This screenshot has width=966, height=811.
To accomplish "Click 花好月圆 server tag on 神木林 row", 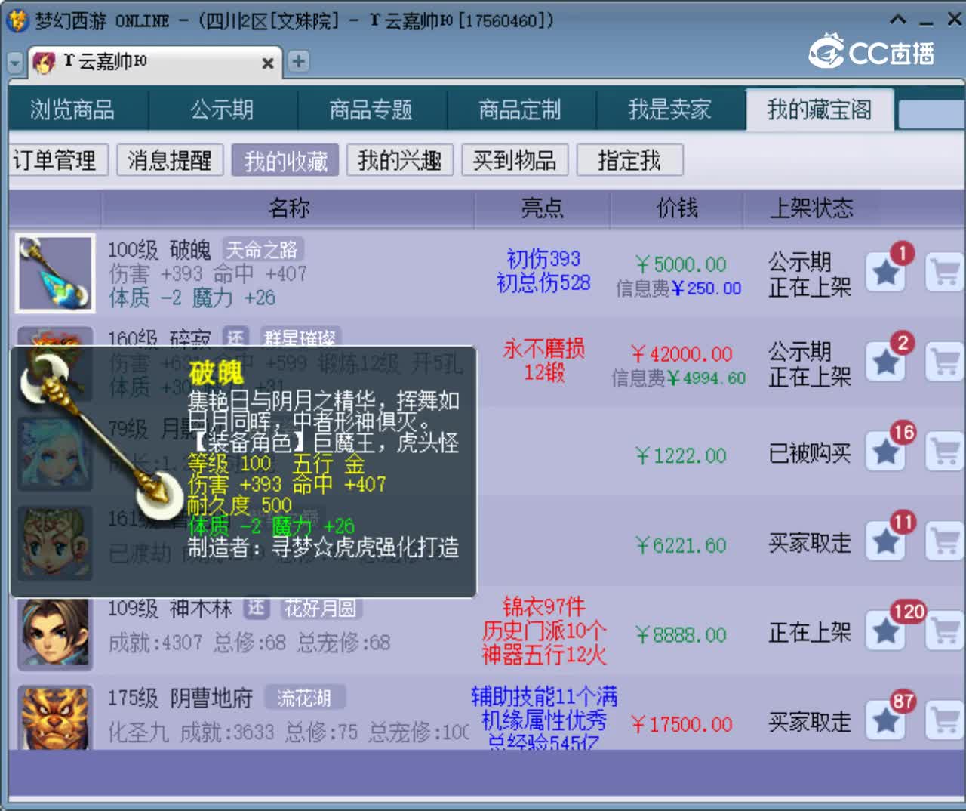I will 320,608.
